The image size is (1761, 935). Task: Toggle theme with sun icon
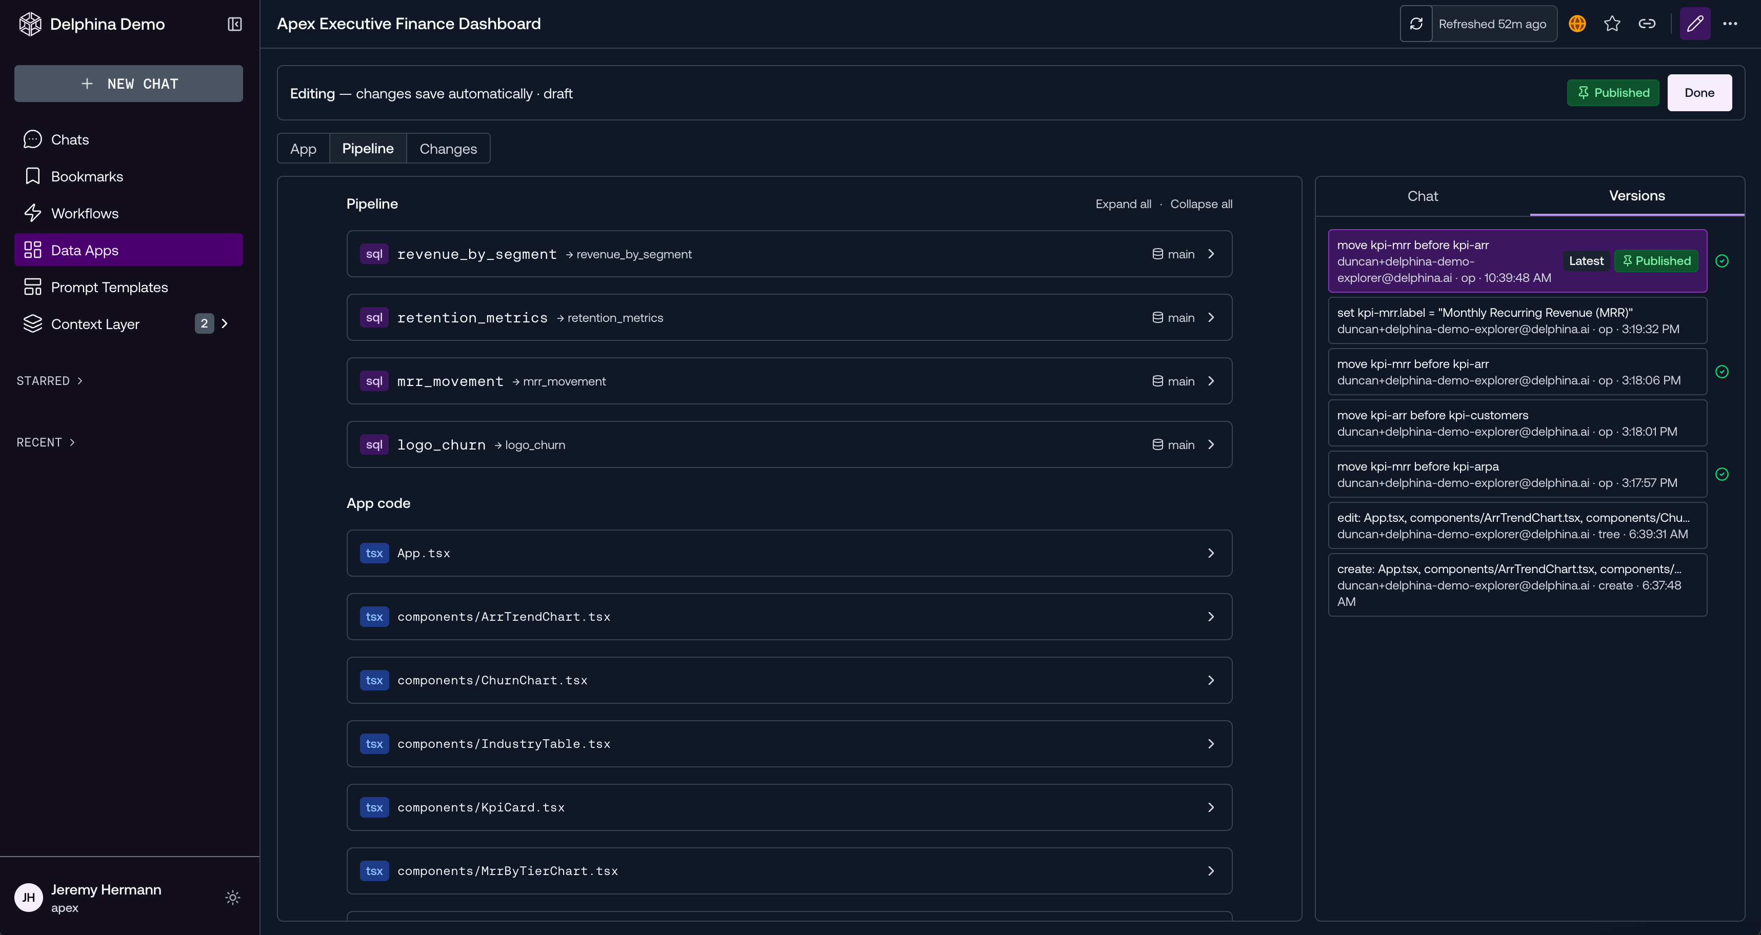232,898
